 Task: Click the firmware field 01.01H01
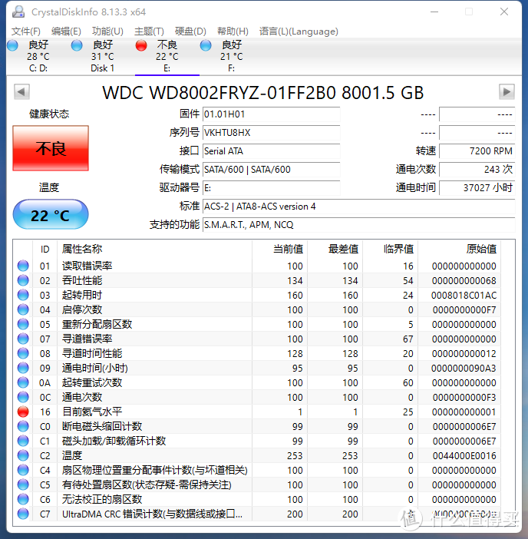271,114
